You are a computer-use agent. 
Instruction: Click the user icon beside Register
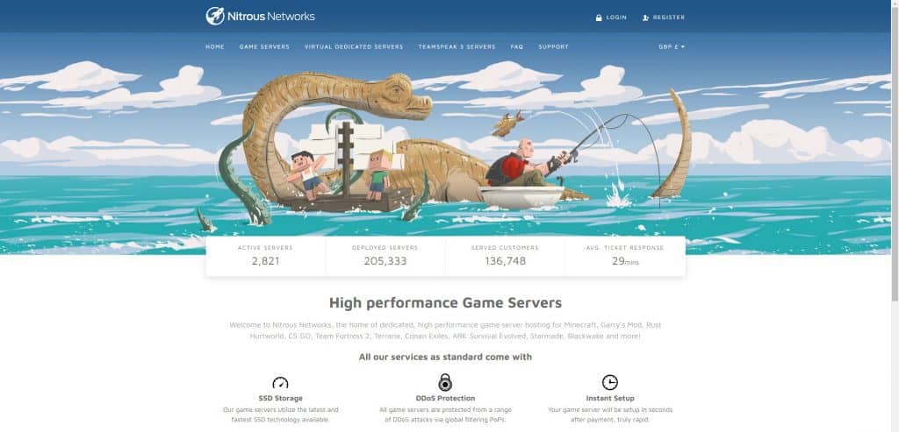coord(645,18)
